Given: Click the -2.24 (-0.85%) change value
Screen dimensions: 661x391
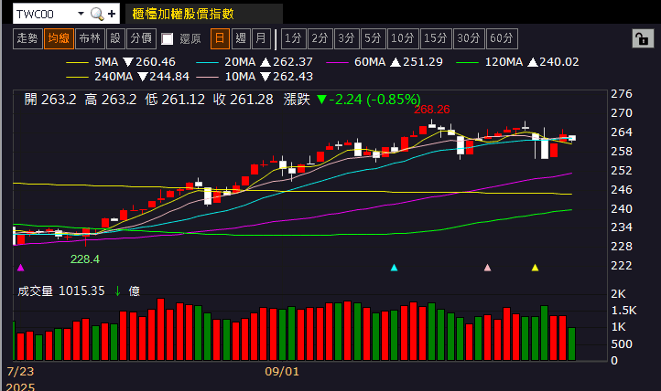Looking at the screenshot, I should [374, 100].
